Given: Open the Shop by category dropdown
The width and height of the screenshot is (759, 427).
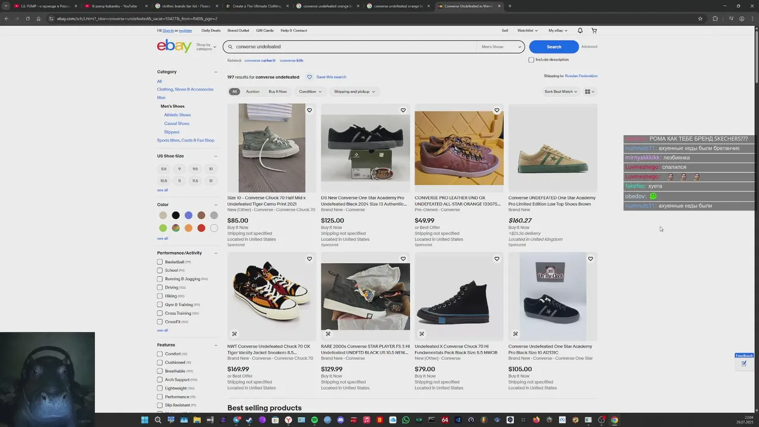Looking at the screenshot, I should [x=206, y=46].
